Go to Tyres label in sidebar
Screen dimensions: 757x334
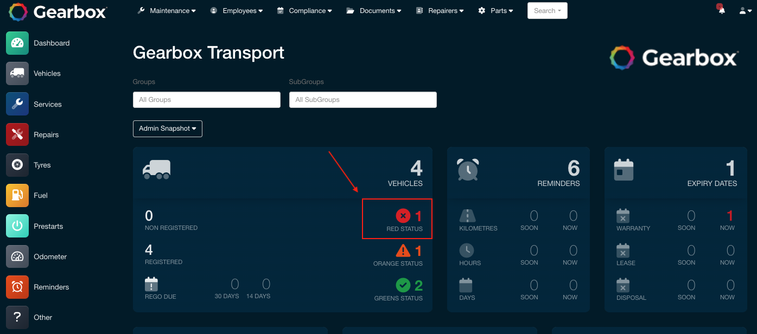(42, 165)
